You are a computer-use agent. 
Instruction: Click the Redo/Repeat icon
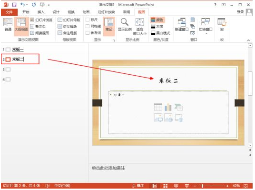click(x=34, y=5)
